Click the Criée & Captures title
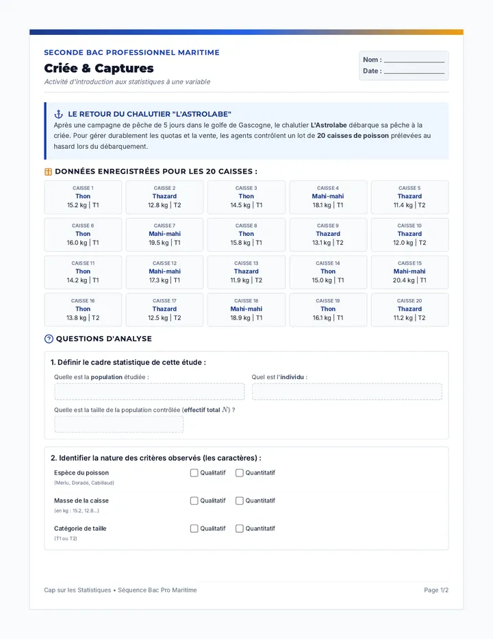The width and height of the screenshot is (493, 639). point(99,68)
